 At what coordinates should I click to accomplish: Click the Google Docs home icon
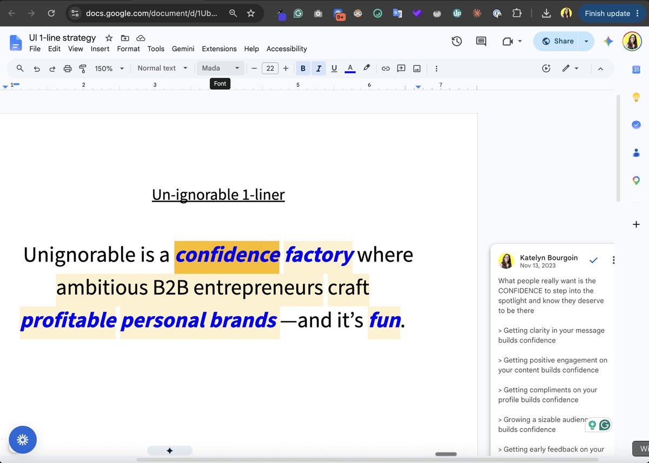pyautogui.click(x=16, y=42)
